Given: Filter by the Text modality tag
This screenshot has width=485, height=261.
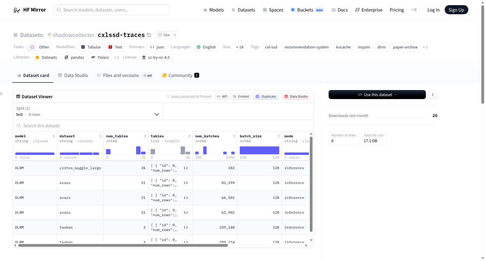Looking at the screenshot, I should tap(115, 47).
